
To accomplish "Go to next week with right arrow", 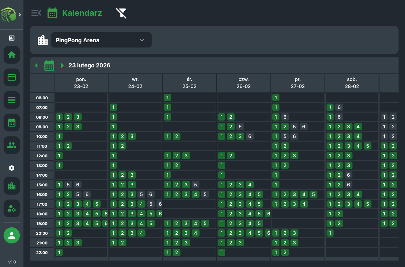I will pos(62,65).
